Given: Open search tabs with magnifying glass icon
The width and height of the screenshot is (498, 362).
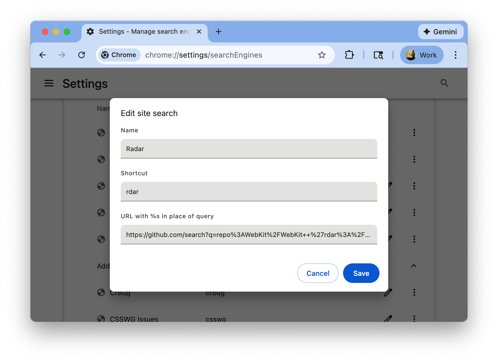Looking at the screenshot, I should pyautogui.click(x=379, y=55).
